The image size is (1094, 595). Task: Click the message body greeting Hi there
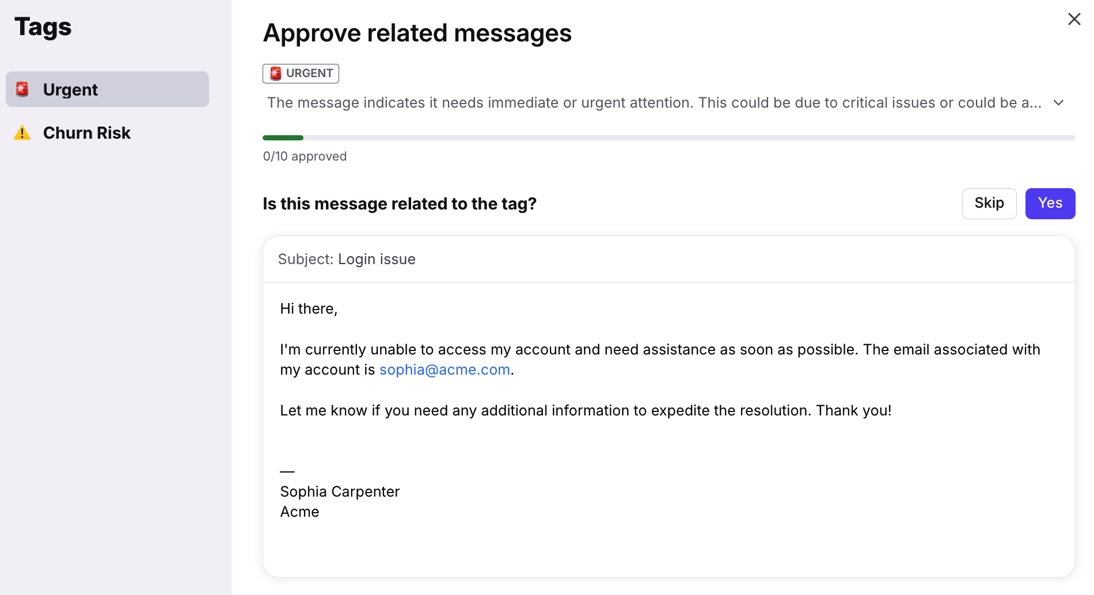click(x=309, y=309)
